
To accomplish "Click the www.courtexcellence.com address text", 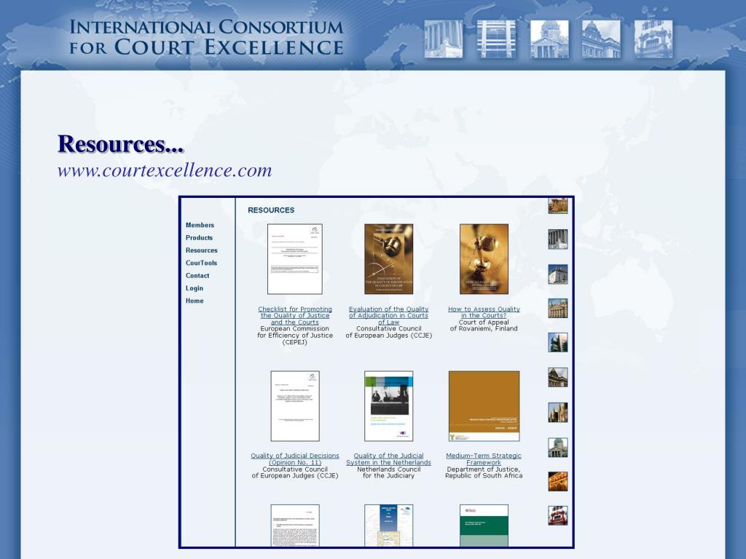I will (165, 170).
